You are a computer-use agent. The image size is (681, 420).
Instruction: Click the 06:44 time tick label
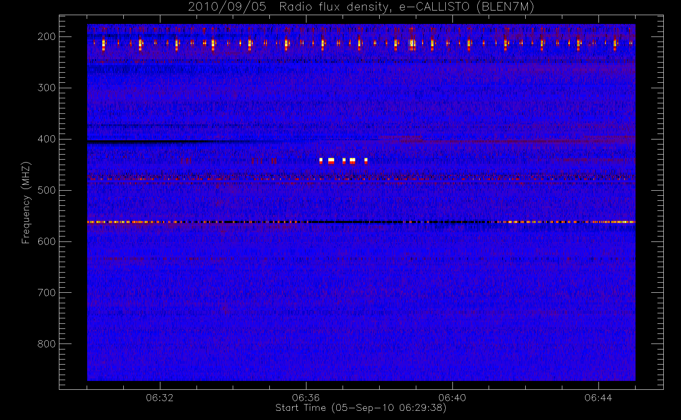coord(598,398)
